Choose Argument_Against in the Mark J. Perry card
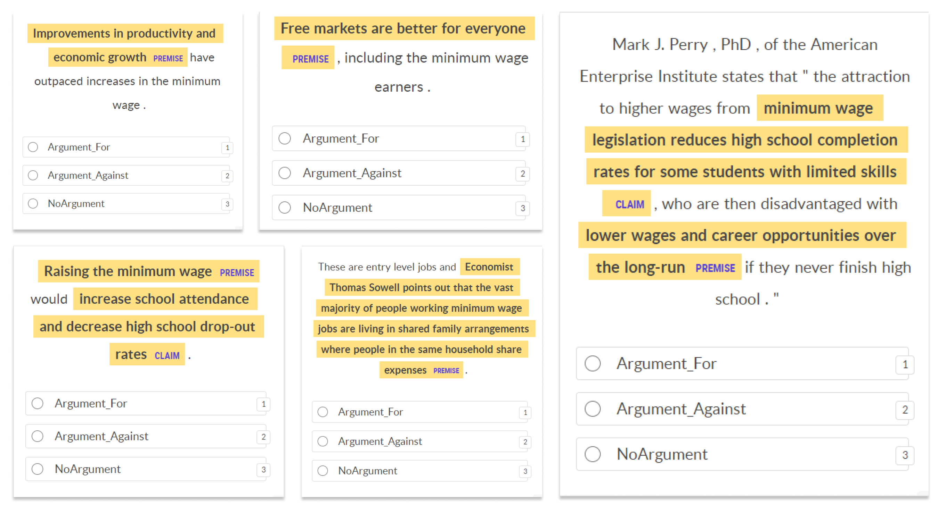Screen dimensions: 946x522 (x=742, y=409)
